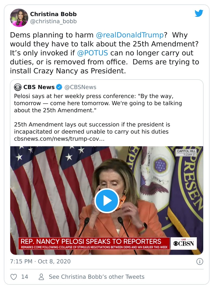
Task: Like the tweet with the heart icon
Action: point(14,277)
